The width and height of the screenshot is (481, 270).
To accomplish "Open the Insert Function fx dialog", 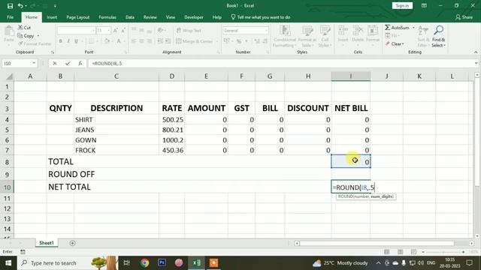I will pyautogui.click(x=80, y=63).
